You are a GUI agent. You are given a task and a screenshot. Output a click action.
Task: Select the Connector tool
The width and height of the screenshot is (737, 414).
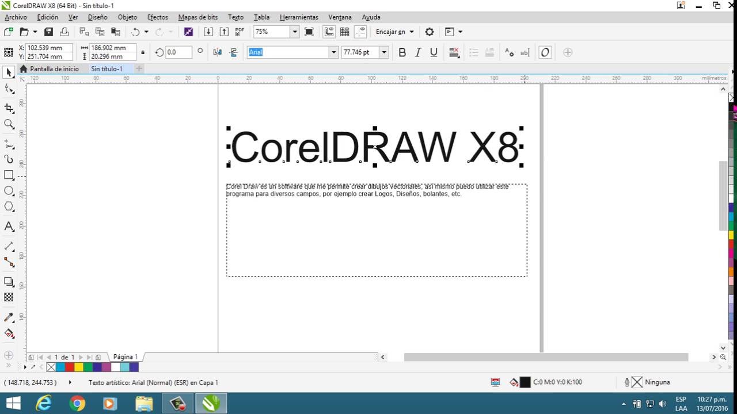click(9, 262)
